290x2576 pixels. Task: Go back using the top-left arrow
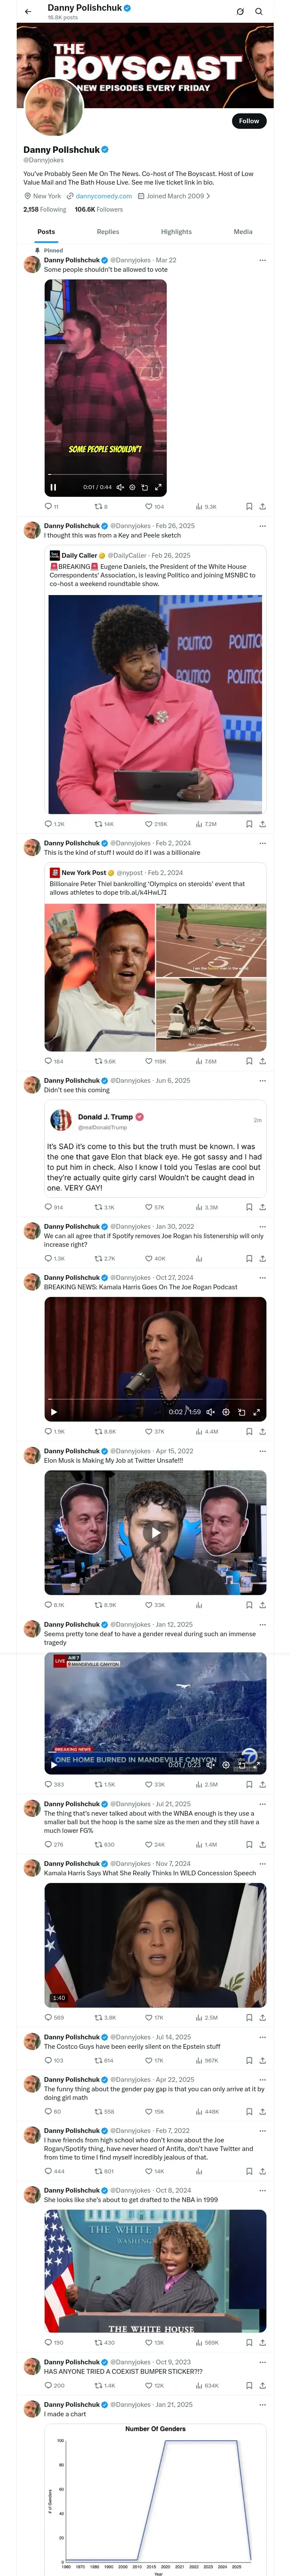point(28,12)
